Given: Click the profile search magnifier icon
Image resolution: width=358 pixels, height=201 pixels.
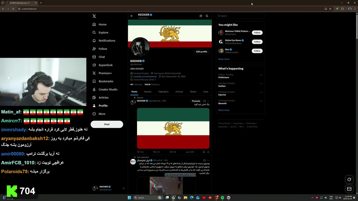Looking at the screenshot, I should (207, 16).
